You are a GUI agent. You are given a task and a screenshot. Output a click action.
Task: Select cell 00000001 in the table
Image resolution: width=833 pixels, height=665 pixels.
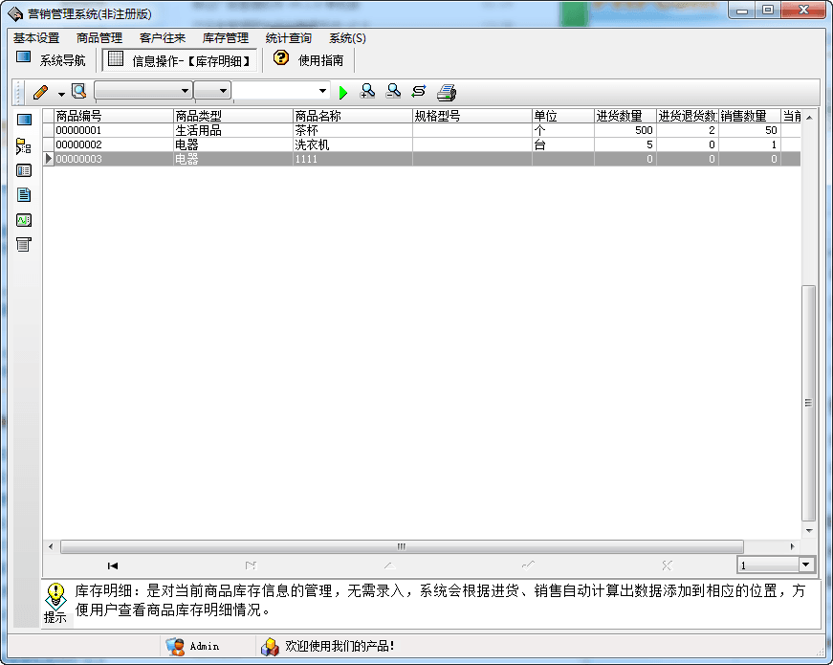[114, 130]
